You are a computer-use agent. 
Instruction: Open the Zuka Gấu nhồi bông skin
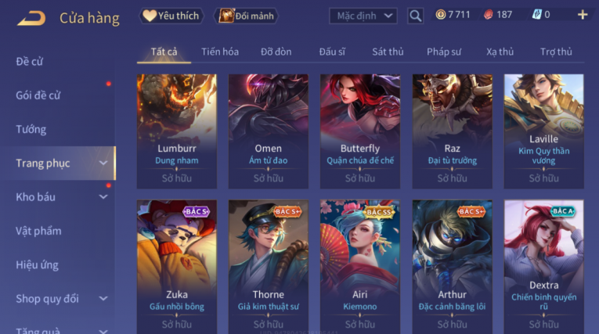[177, 267]
